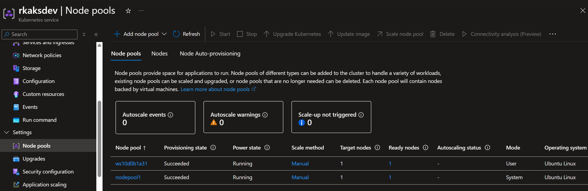Open Run command in sidebar
The width and height of the screenshot is (588, 191).
[39, 120]
